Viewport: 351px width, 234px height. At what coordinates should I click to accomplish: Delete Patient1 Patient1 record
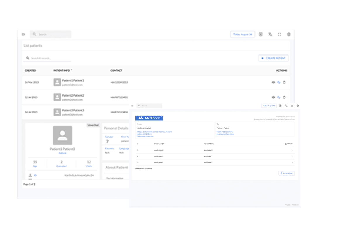click(x=284, y=82)
